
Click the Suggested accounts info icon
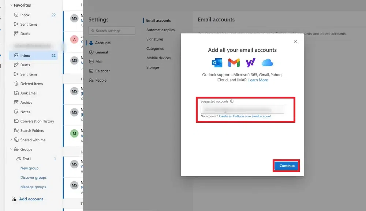(x=232, y=101)
